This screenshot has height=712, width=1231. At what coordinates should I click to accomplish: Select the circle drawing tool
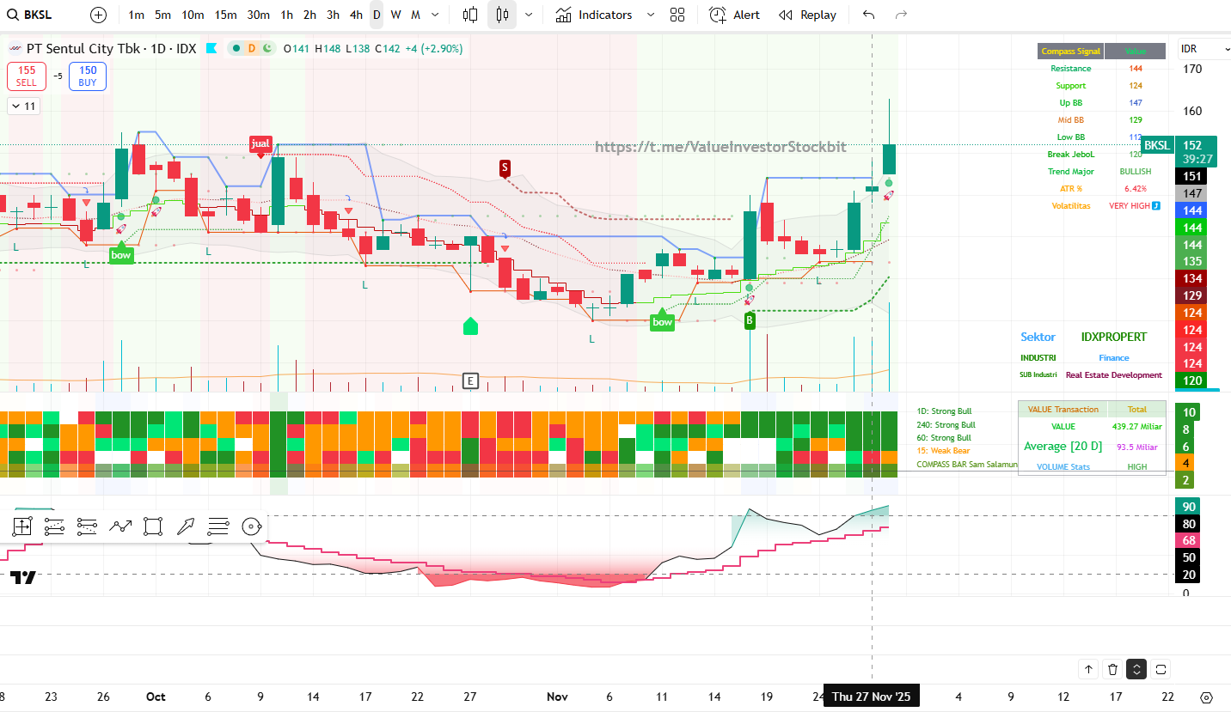point(250,526)
